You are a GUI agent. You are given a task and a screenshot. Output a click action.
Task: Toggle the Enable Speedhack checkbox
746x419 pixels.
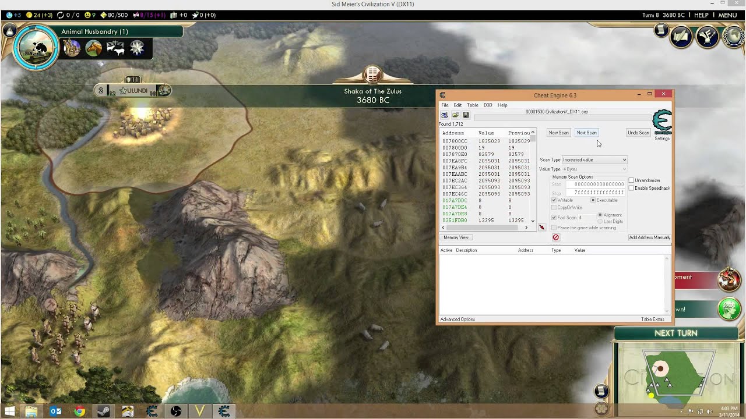tap(631, 188)
